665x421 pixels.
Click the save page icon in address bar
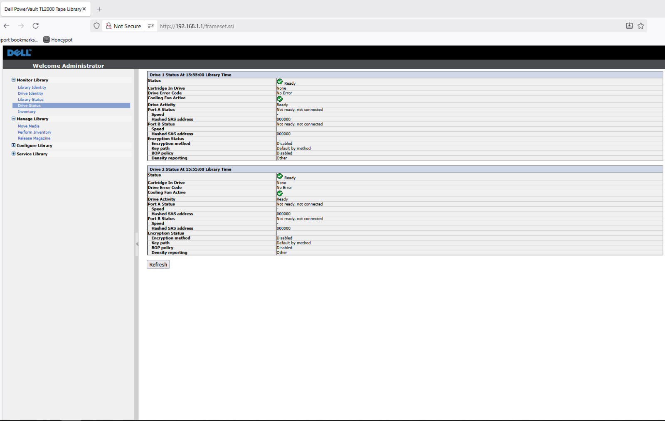point(629,26)
